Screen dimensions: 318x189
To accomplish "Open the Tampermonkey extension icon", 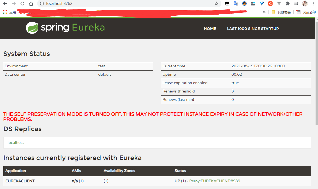I will click(x=227, y=4).
